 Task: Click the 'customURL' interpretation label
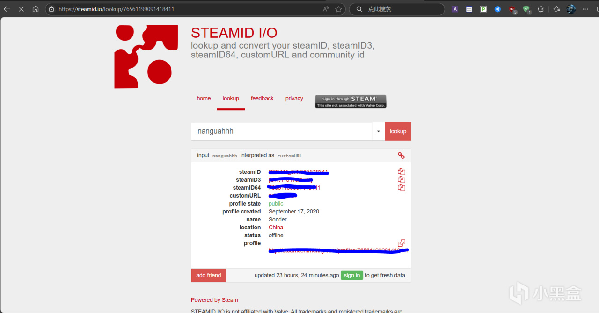[290, 156]
